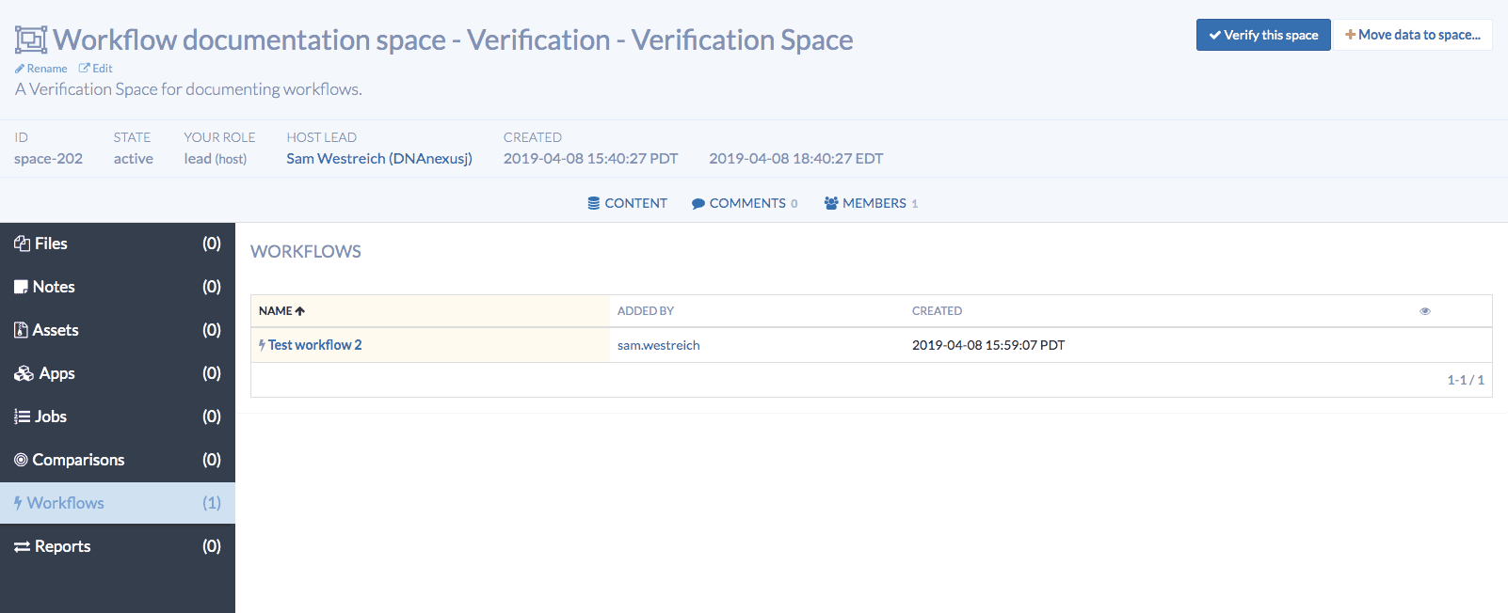Open Assets in the sidebar
Image resolution: width=1508 pixels, height=613 pixels.
118,330
